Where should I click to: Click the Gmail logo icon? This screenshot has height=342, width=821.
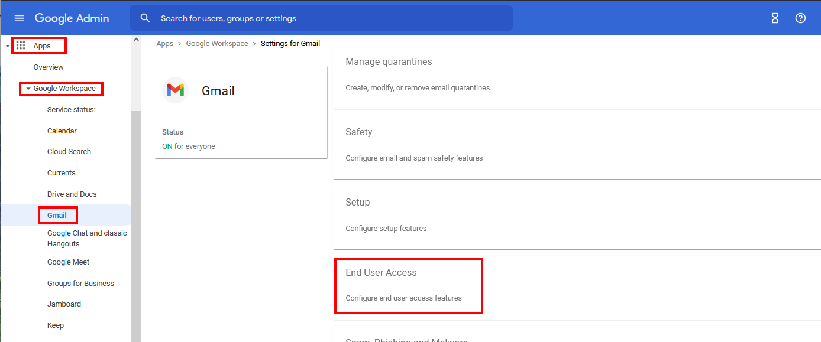(175, 90)
